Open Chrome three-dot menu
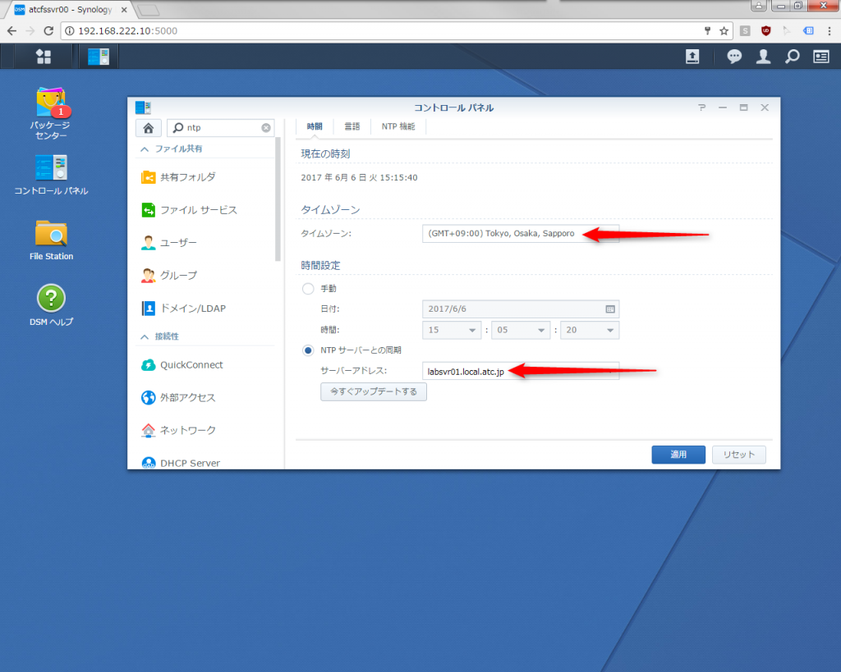 coord(830,31)
